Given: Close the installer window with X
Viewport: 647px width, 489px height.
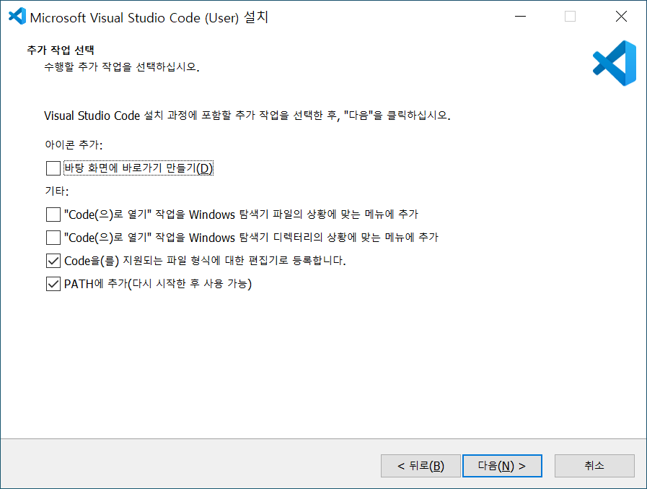Looking at the screenshot, I should 621,17.
